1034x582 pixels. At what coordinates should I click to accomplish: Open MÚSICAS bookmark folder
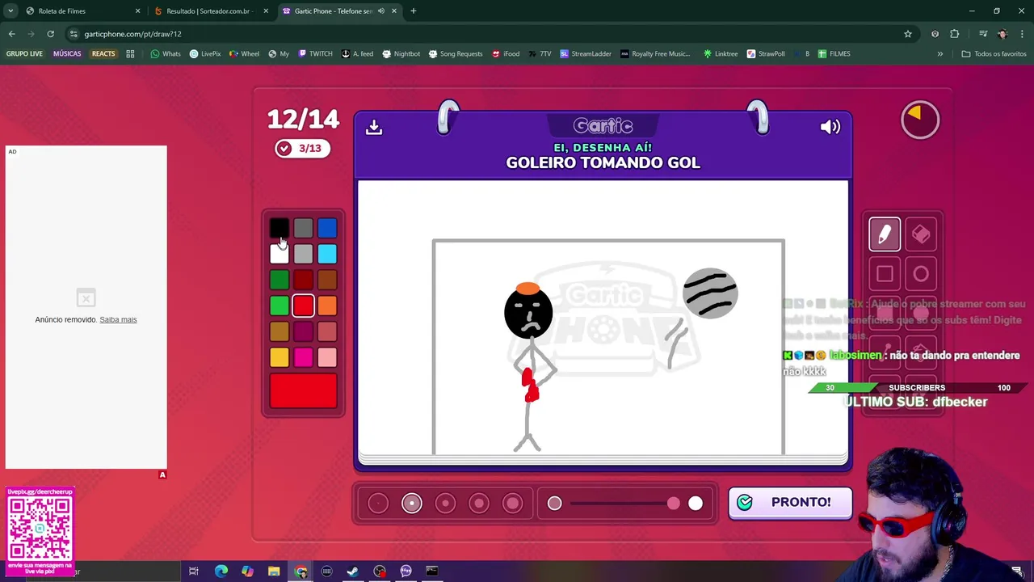67,54
